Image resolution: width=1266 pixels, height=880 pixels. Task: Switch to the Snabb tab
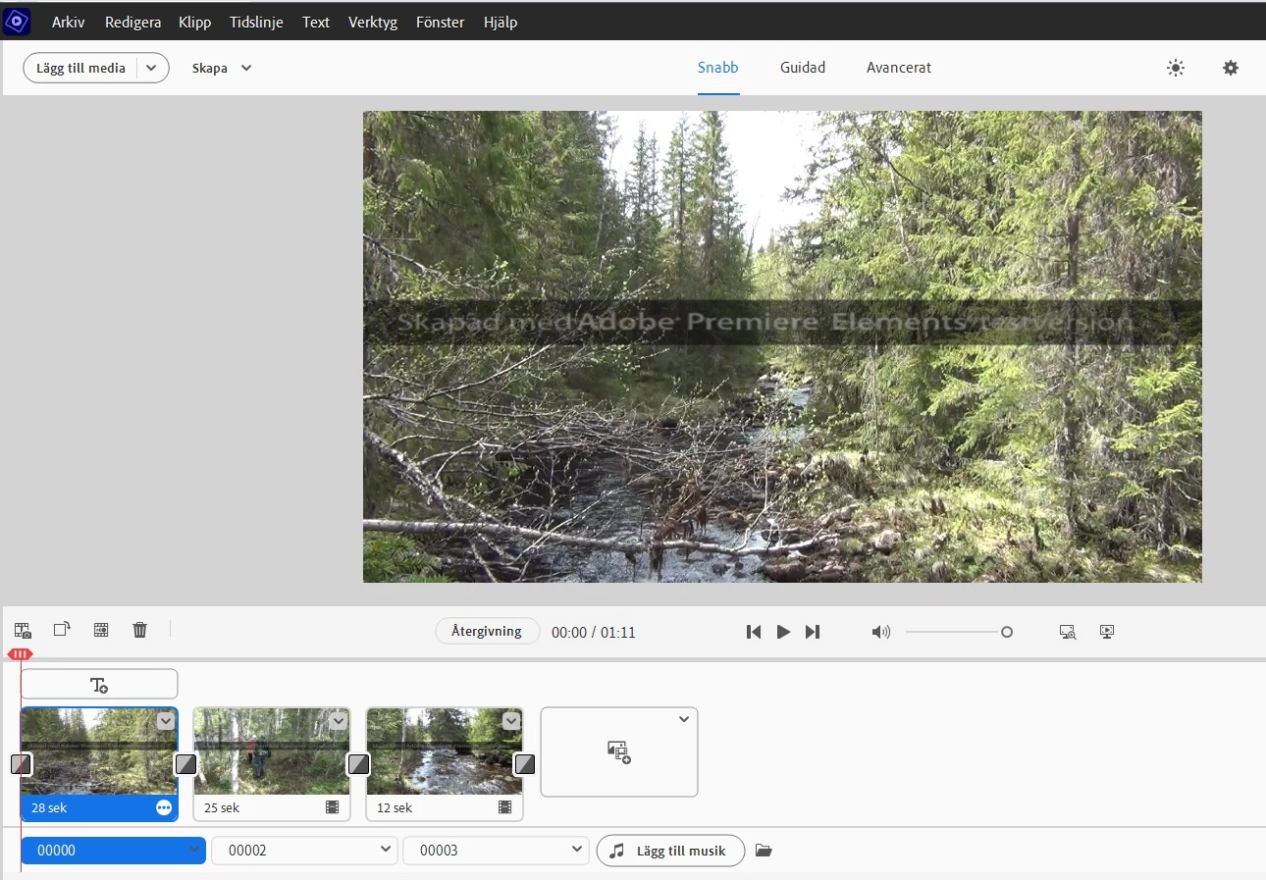click(x=718, y=68)
